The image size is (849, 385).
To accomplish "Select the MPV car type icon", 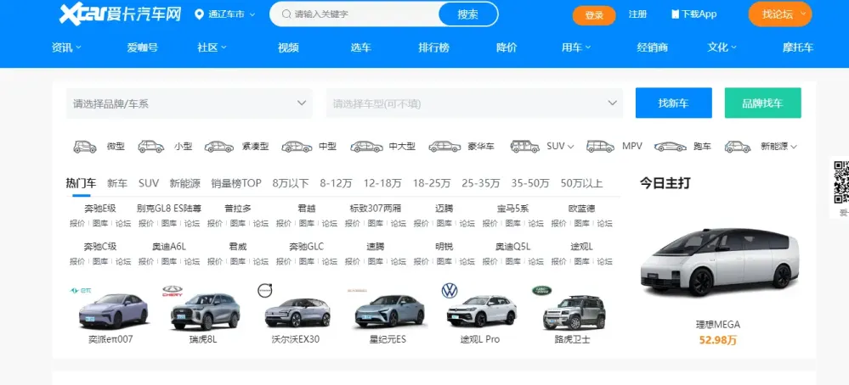I will pyautogui.click(x=601, y=147).
